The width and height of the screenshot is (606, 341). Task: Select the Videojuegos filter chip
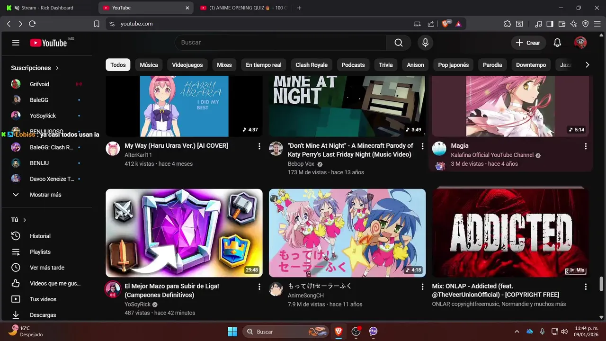[x=187, y=65]
